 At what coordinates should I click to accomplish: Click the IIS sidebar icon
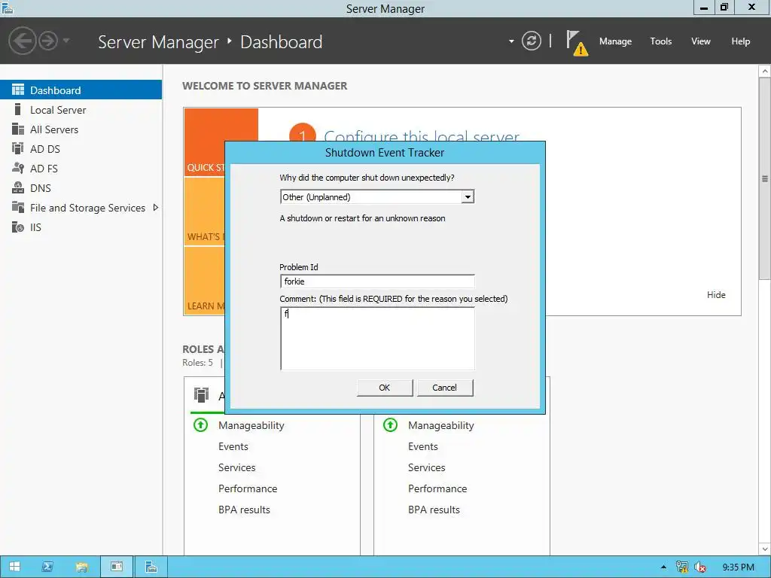(x=18, y=227)
